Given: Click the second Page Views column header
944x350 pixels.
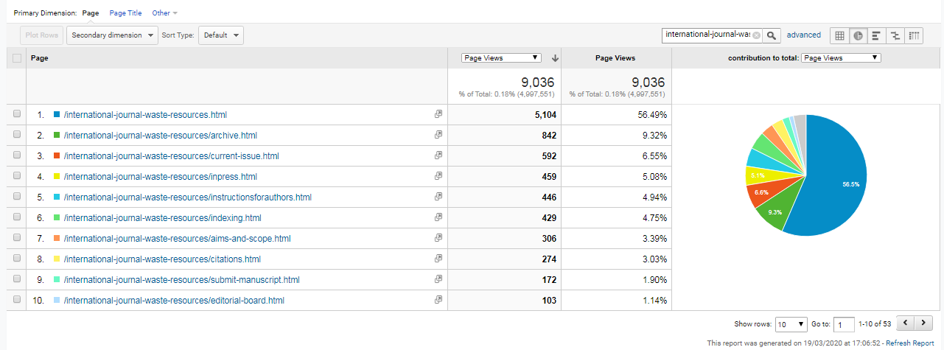Looking at the screenshot, I should click(615, 57).
